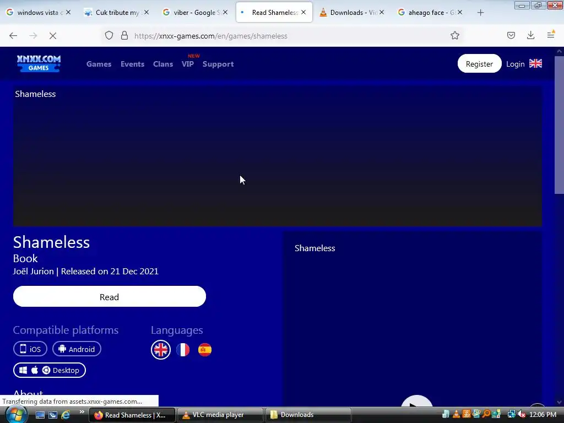Stop loading the page
This screenshot has height=423, width=564.
53,36
